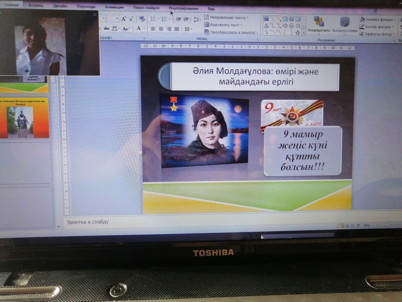Image resolution: width=402 pixels, height=302 pixels.
Task: Click the Упорядочить button
Action: 318,24
